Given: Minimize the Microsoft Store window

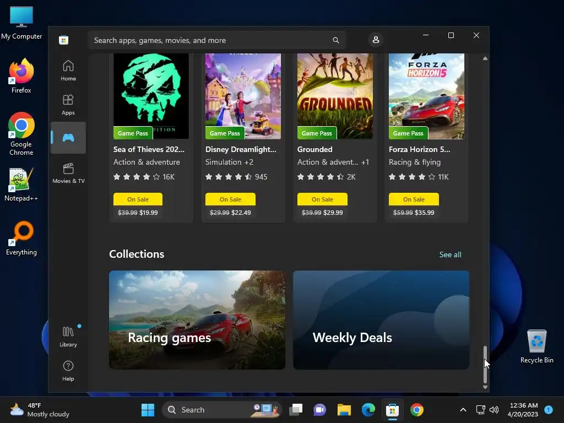Looking at the screenshot, I should (x=426, y=35).
